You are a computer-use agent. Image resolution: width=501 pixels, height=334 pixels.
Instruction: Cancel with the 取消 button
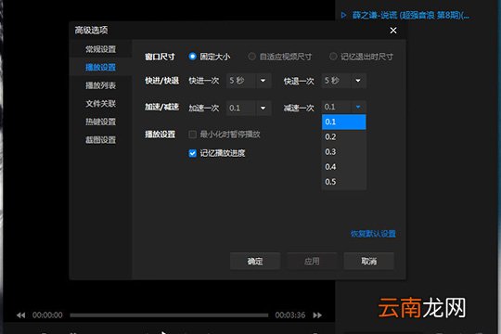click(368, 261)
